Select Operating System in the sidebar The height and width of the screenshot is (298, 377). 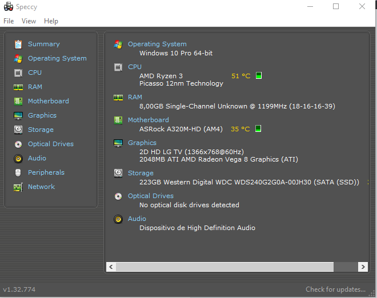click(57, 58)
